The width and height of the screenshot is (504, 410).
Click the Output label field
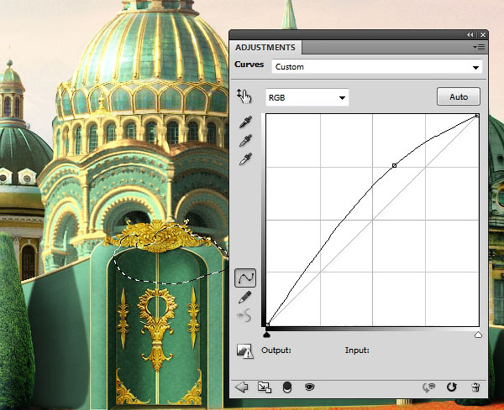pos(276,350)
